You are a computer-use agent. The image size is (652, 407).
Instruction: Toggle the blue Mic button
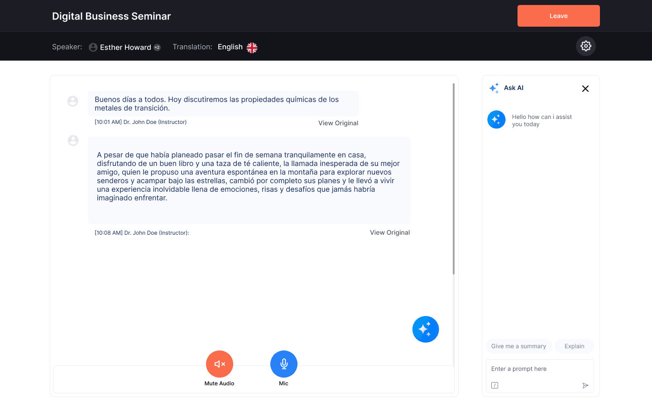coord(284,364)
